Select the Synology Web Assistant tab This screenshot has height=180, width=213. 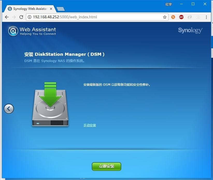[29, 9]
